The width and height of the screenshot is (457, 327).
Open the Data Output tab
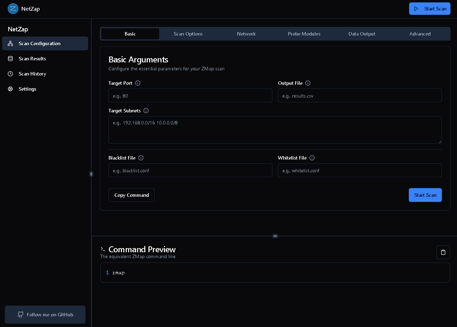pyautogui.click(x=362, y=34)
